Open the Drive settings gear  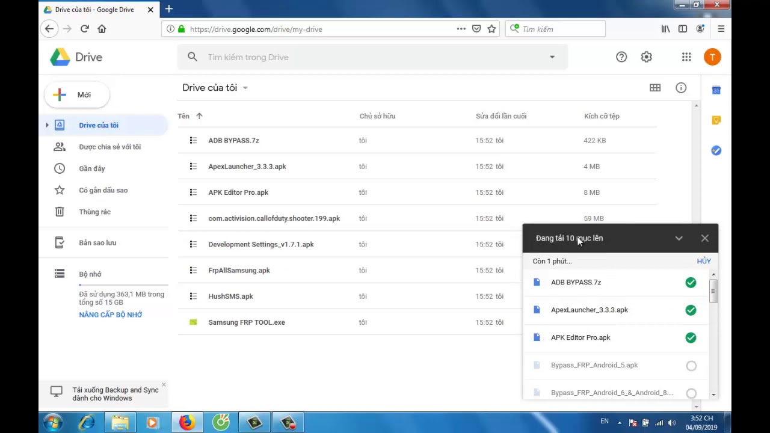[646, 57]
